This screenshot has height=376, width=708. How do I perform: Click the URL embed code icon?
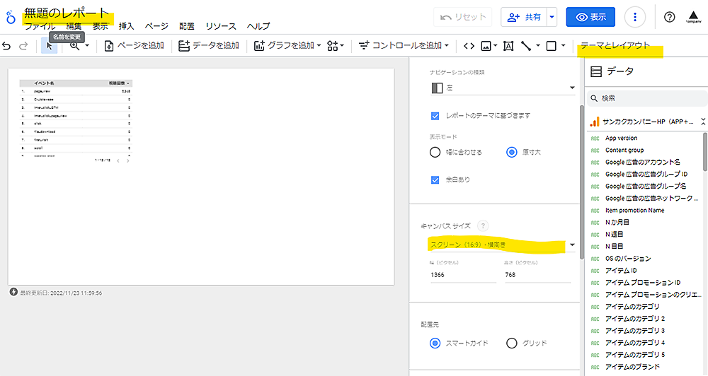coord(469,46)
